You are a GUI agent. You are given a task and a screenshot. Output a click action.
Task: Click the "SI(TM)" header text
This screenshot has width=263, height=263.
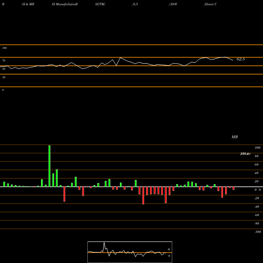click(100, 4)
